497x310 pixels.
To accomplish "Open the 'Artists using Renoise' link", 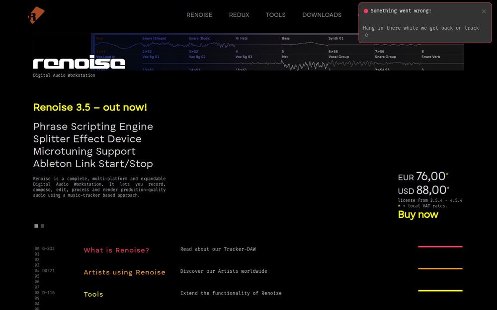I will 125,272.
